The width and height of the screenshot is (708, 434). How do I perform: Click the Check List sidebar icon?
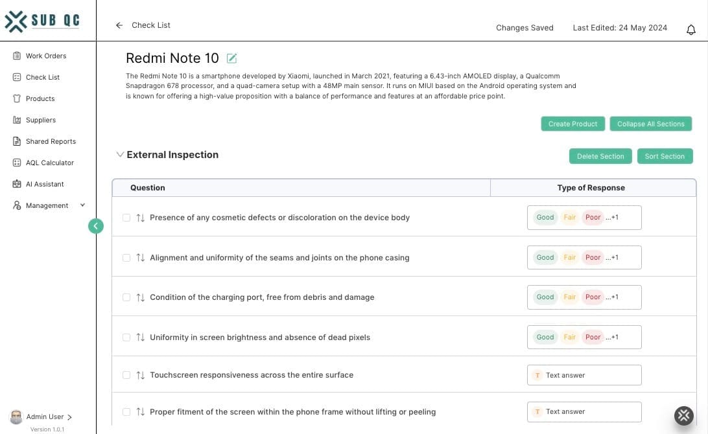[17, 77]
